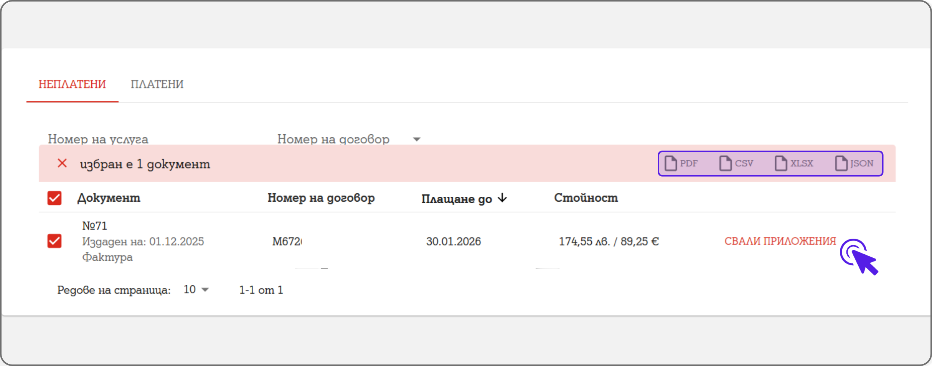Export the selected document as JSON
Screen dimensions: 932x366
click(854, 164)
